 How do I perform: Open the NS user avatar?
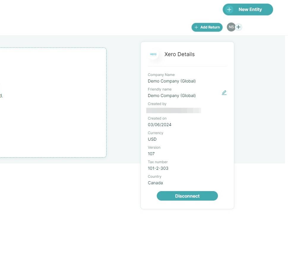pyautogui.click(x=231, y=27)
